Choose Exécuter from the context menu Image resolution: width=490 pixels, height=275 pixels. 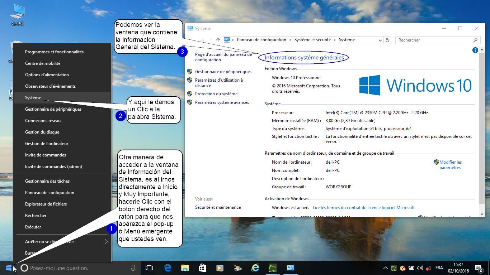(62, 227)
